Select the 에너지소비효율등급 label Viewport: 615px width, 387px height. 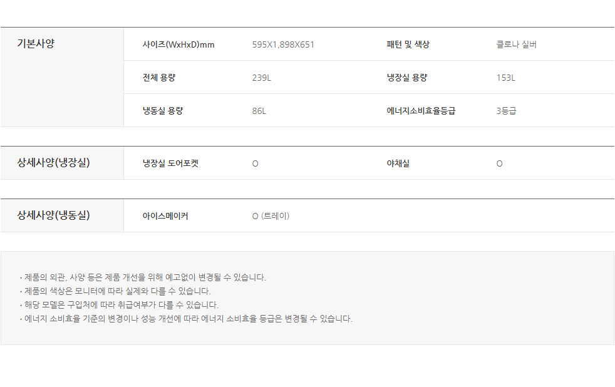coord(421,111)
